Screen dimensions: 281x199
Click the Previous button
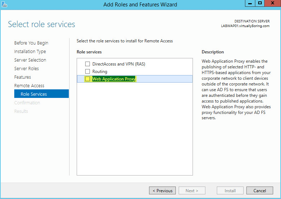pos(162,190)
